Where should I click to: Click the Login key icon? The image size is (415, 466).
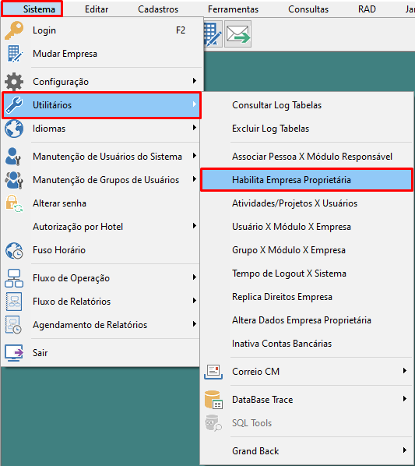point(14,30)
